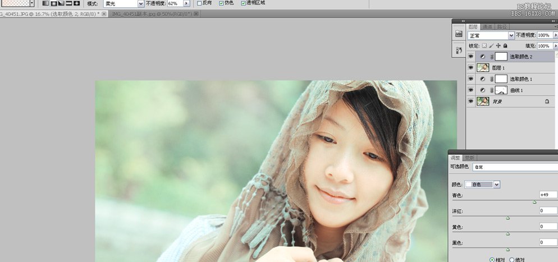This screenshot has width=558, height=262.
Task: Uncheck the 透明区域 checkbox
Action: pyautogui.click(x=244, y=3)
